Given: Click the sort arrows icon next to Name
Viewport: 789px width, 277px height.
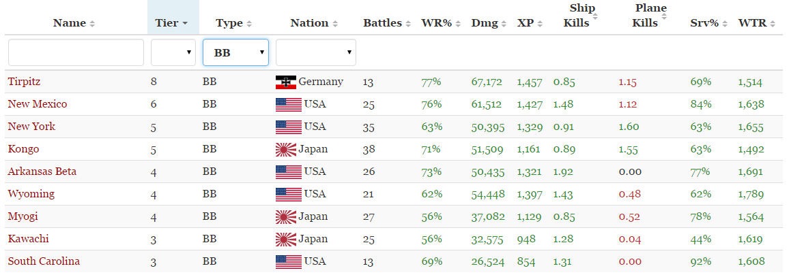Looking at the screenshot, I should 92,24.
